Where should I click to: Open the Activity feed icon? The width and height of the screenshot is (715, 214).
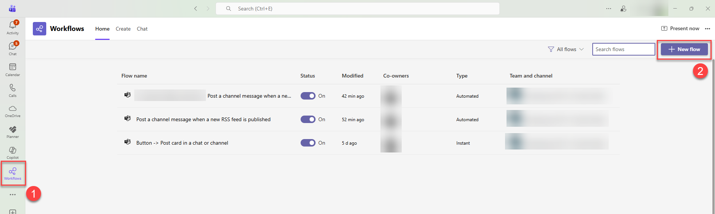click(x=13, y=27)
